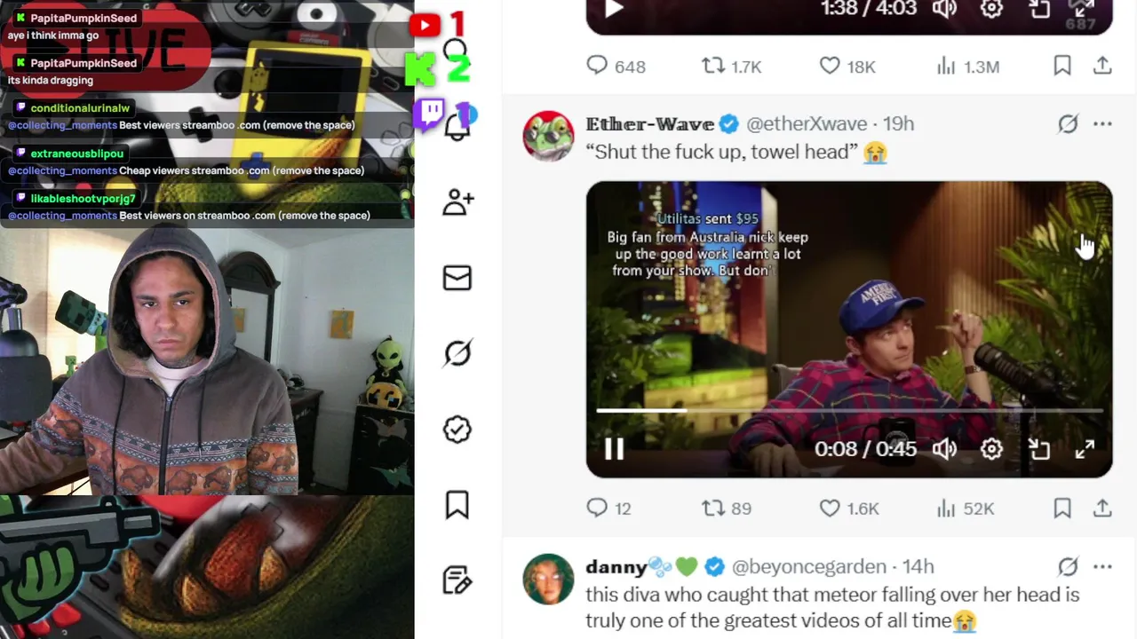Open more options menu on danny's post
The image size is (1137, 639).
(x=1102, y=566)
